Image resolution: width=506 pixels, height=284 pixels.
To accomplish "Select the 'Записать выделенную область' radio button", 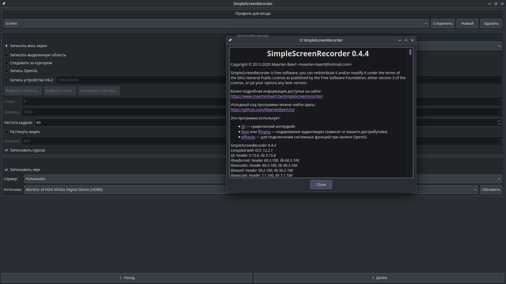I will pyautogui.click(x=6, y=55).
